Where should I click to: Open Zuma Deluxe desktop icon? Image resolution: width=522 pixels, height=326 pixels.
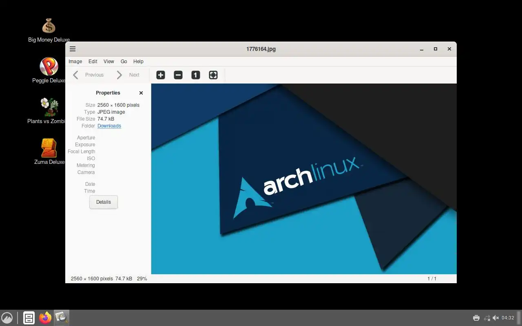49,152
